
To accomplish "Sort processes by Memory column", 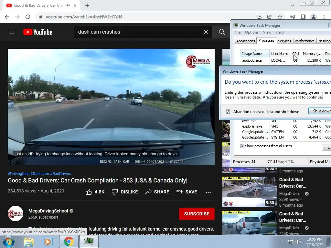I will coord(312,54).
